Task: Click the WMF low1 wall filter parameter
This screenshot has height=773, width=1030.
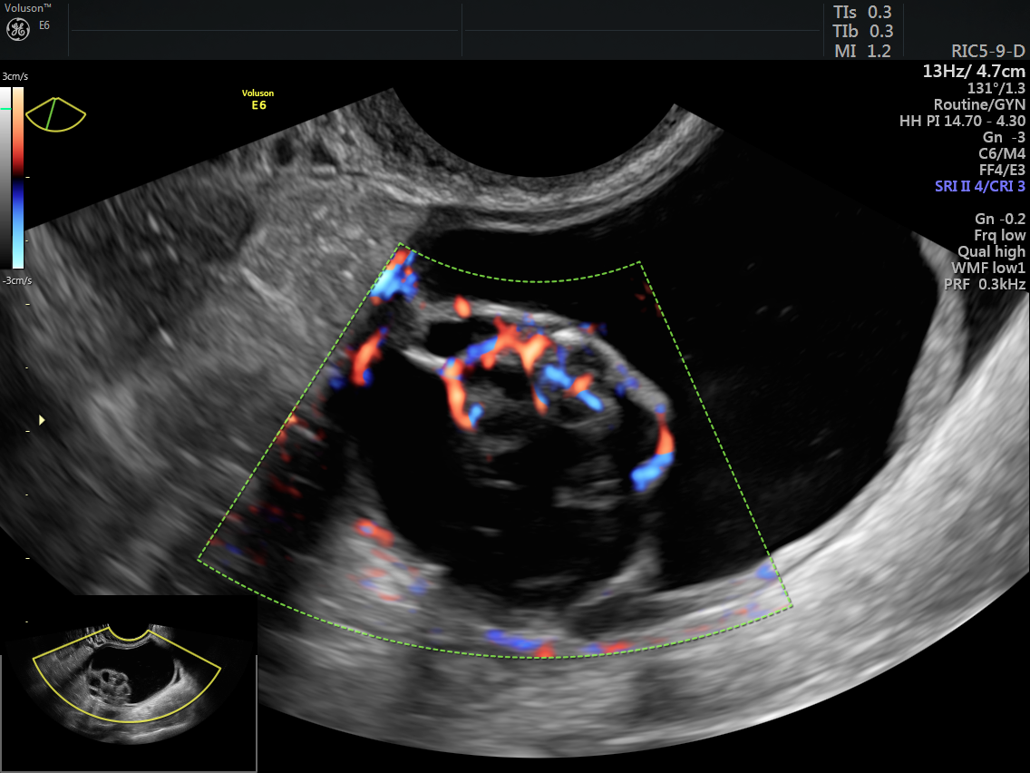Action: point(988,268)
